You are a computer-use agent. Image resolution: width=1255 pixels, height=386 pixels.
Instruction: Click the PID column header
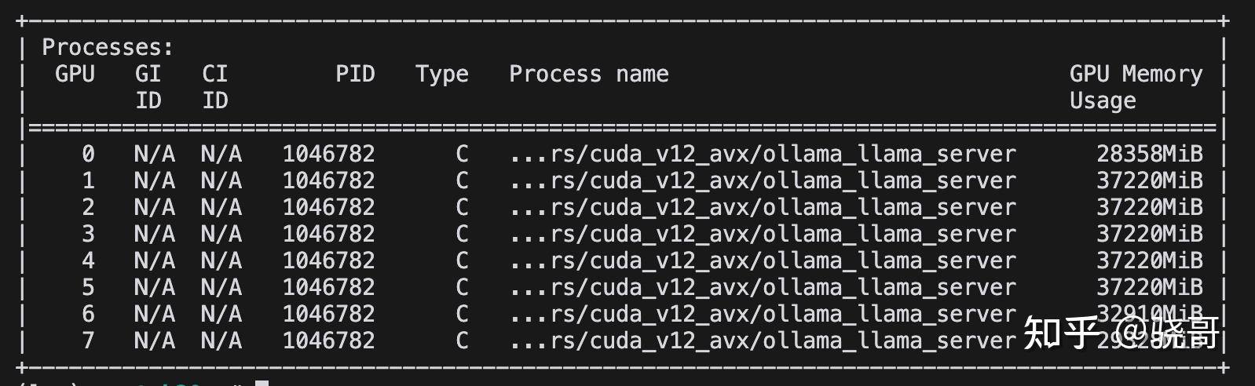[355, 74]
